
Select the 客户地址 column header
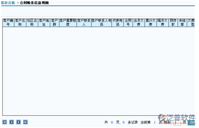click(x=44, y=23)
